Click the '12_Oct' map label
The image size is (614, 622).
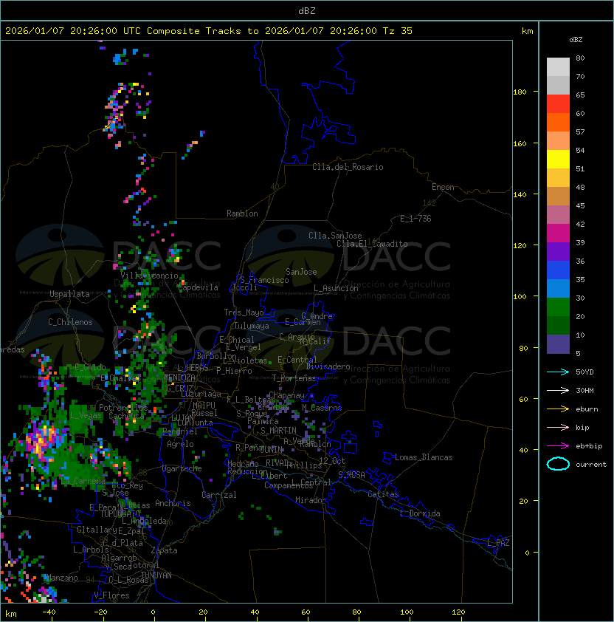332,461
